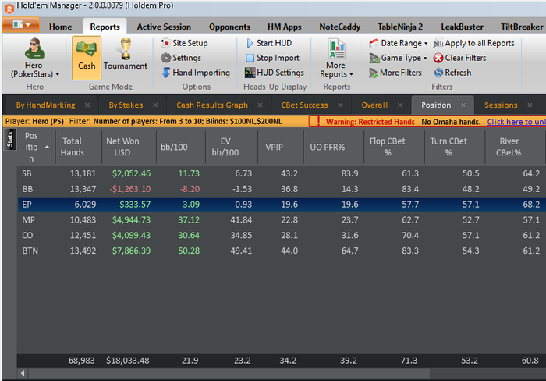Switch to By HandMarking report tab
The image size is (546, 381).
pos(45,105)
